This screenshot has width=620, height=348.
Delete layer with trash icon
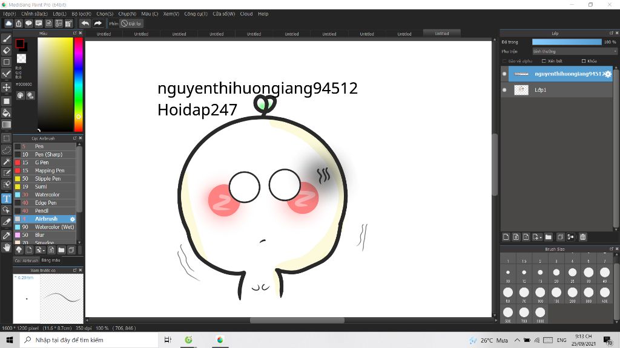[583, 237]
